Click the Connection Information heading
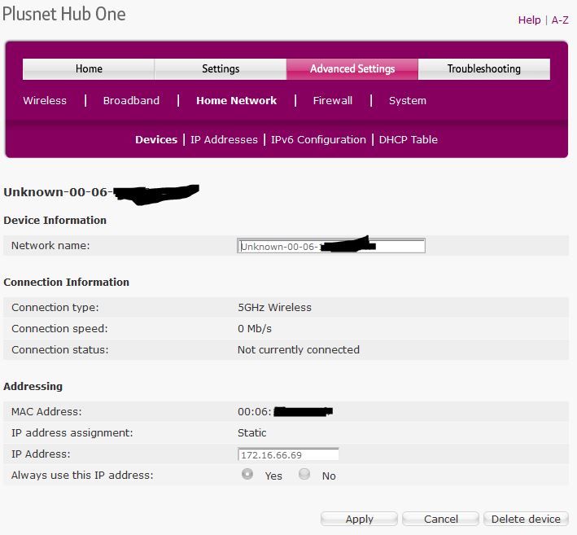The image size is (577, 535). click(66, 282)
